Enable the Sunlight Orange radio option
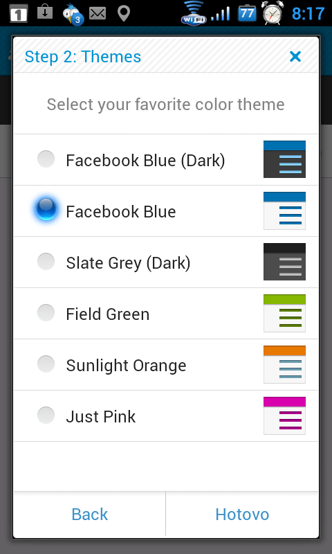Image resolution: width=332 pixels, height=554 pixels. (x=46, y=364)
